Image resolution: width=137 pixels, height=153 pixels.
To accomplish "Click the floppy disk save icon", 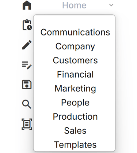I will (27, 85).
